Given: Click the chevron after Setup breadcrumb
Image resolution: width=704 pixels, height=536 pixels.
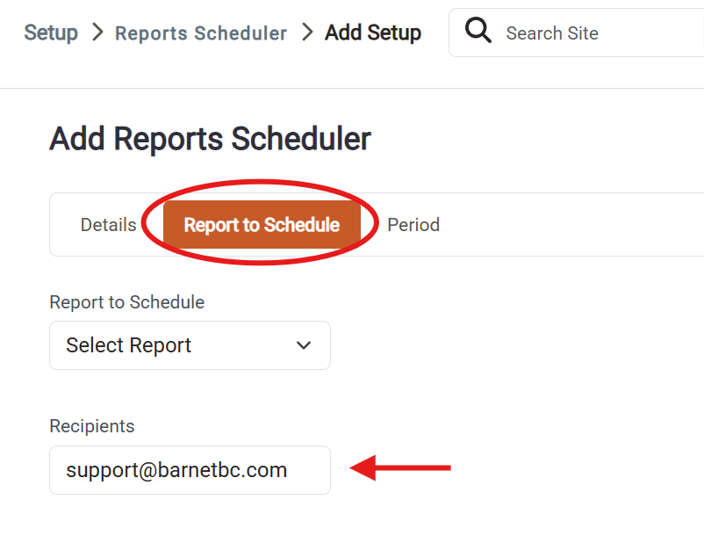Looking at the screenshot, I should [97, 33].
